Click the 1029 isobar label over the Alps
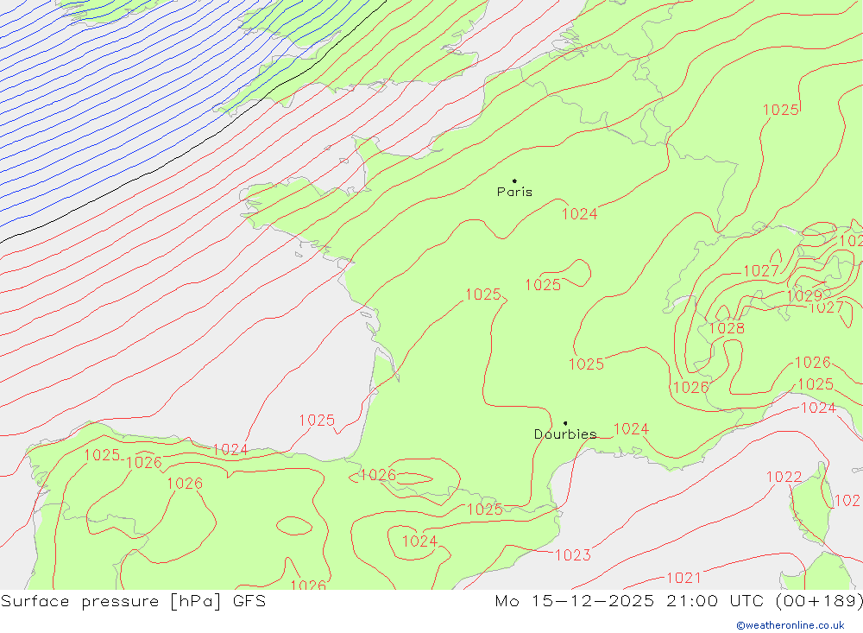The image size is (863, 633). 804,296
